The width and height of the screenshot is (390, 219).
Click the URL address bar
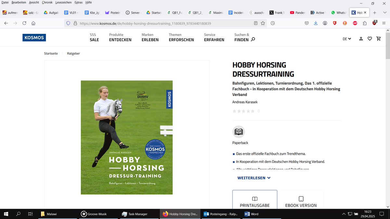166,23
